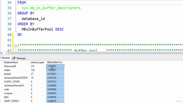Click the Messages tab icon
The image size is (183, 103).
click(x=14, y=58)
